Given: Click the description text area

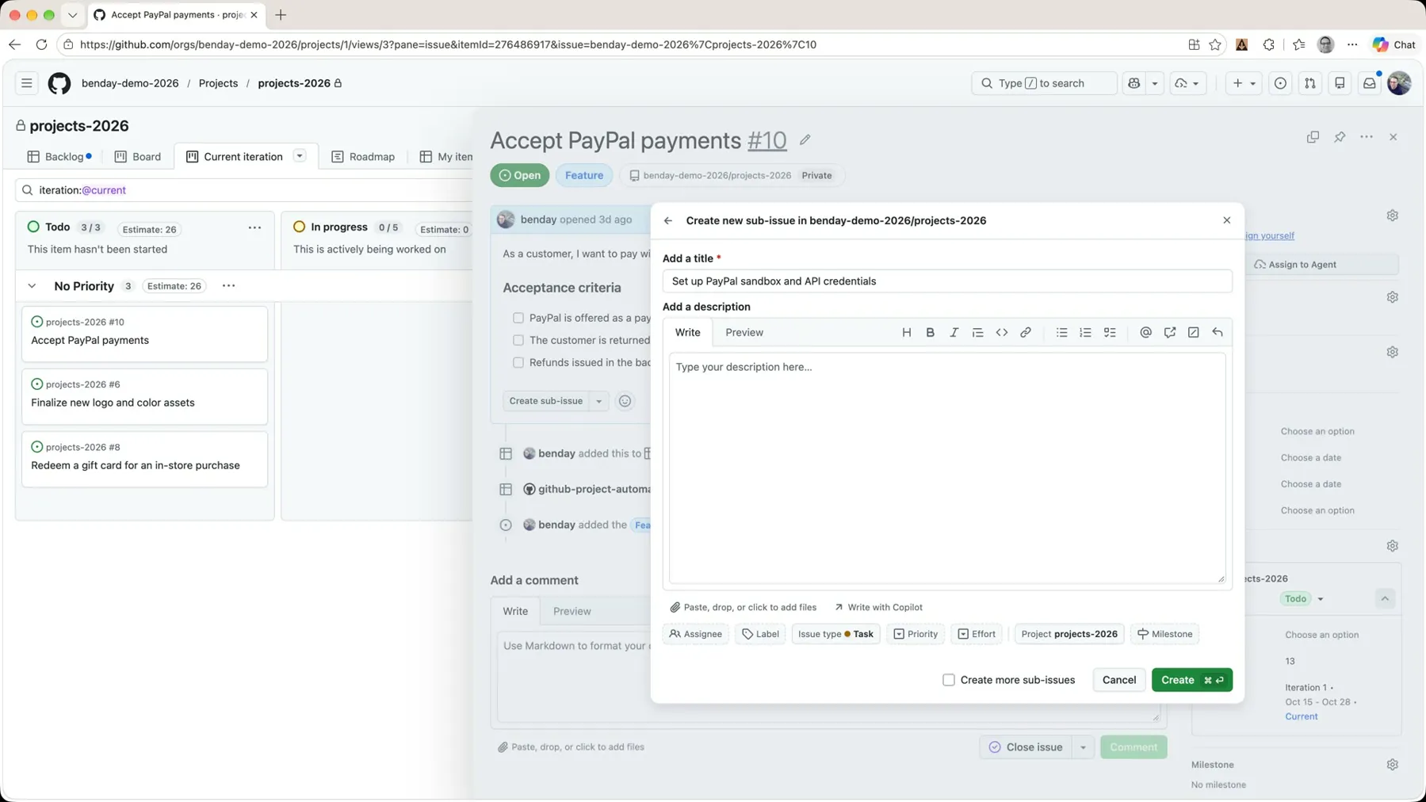Looking at the screenshot, I should (947, 468).
